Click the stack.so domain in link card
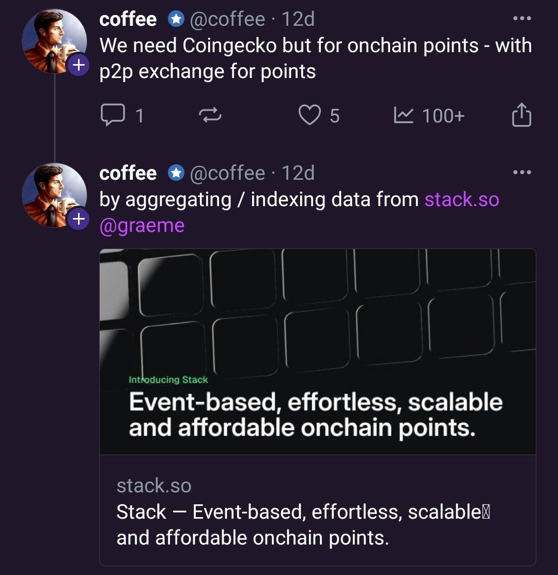Viewport: 558px width, 575px height. [154, 486]
